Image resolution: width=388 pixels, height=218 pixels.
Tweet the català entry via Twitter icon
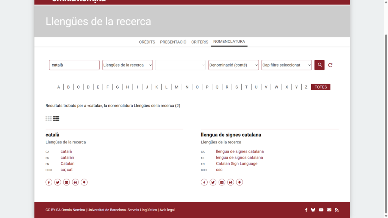click(x=58, y=182)
